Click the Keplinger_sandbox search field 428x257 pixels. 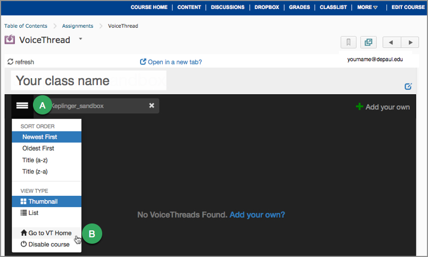[98, 105]
